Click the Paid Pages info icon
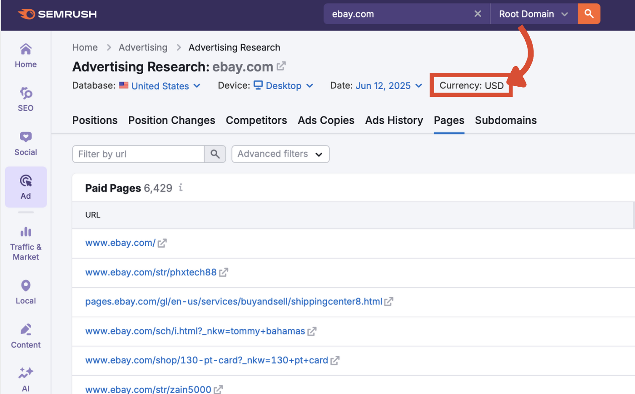635x394 pixels. point(181,188)
